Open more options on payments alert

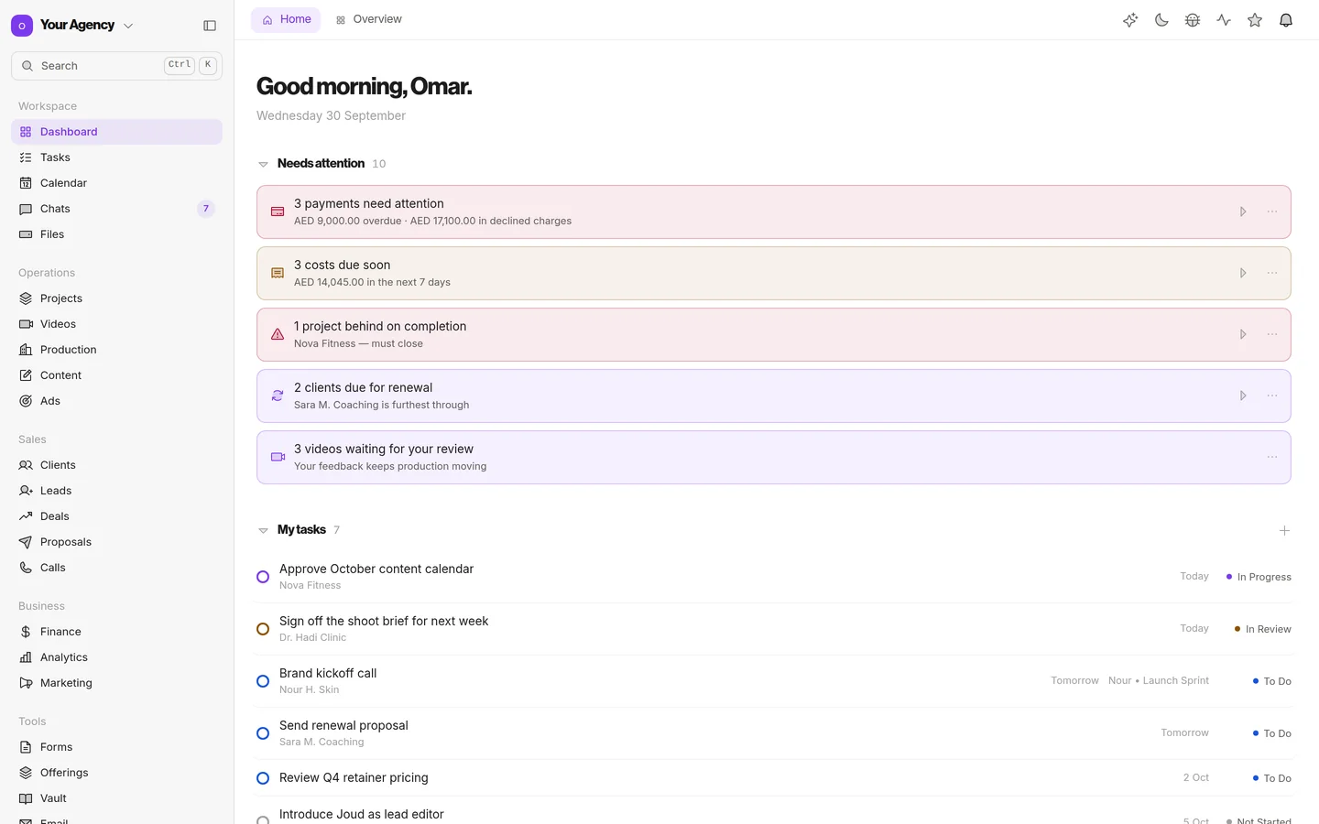[x=1272, y=212]
